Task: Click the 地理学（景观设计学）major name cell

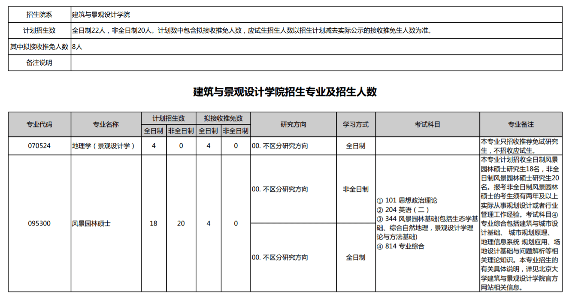Action: [x=103, y=146]
